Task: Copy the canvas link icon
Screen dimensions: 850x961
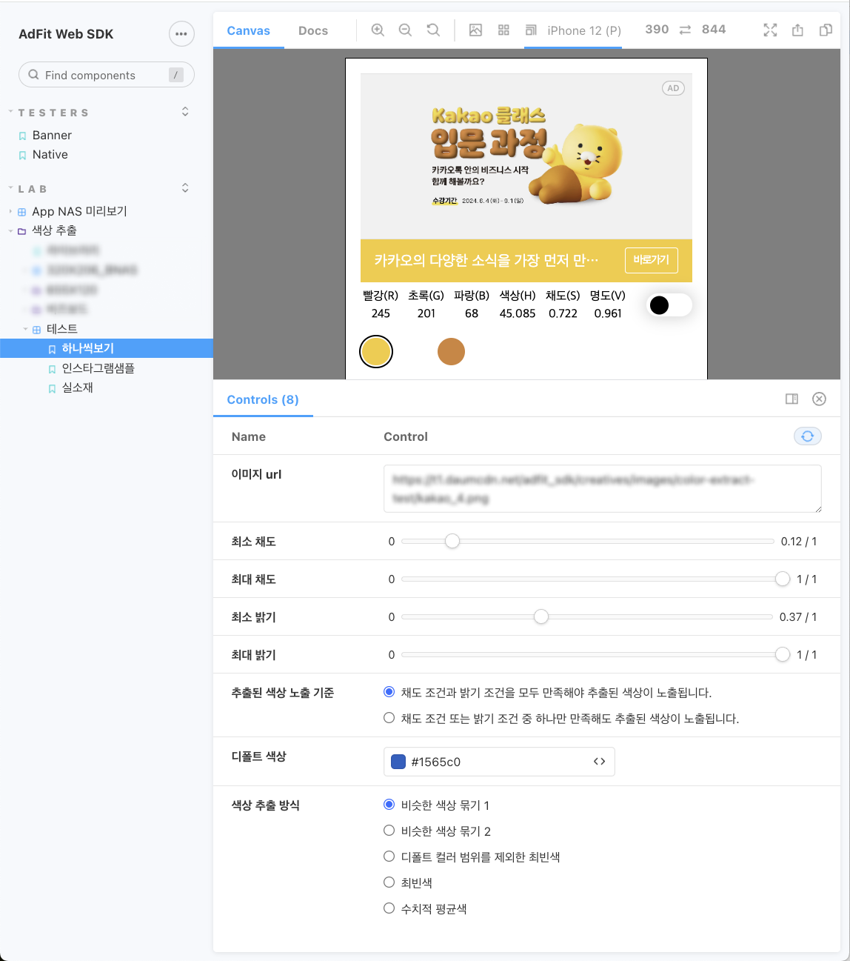Action: (826, 30)
